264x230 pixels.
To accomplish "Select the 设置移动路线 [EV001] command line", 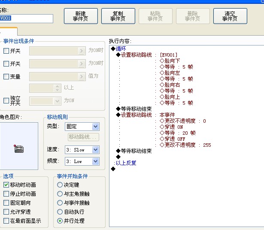I will pyautogui.click(x=147, y=55).
